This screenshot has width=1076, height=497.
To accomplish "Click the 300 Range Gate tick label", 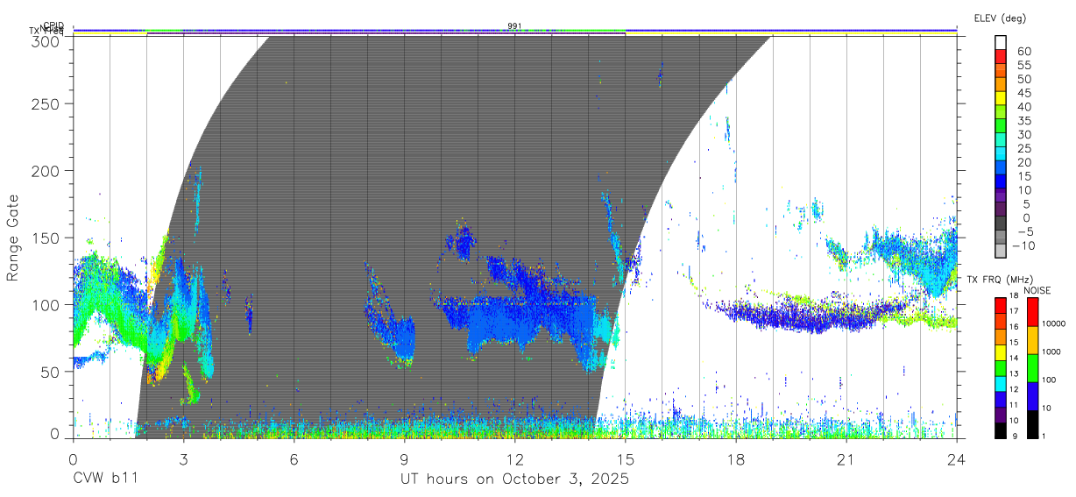I will coord(47,41).
